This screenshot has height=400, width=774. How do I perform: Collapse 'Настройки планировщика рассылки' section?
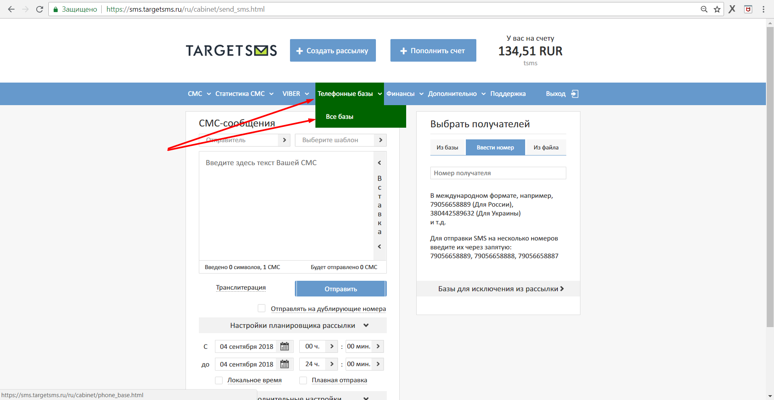[x=293, y=325]
